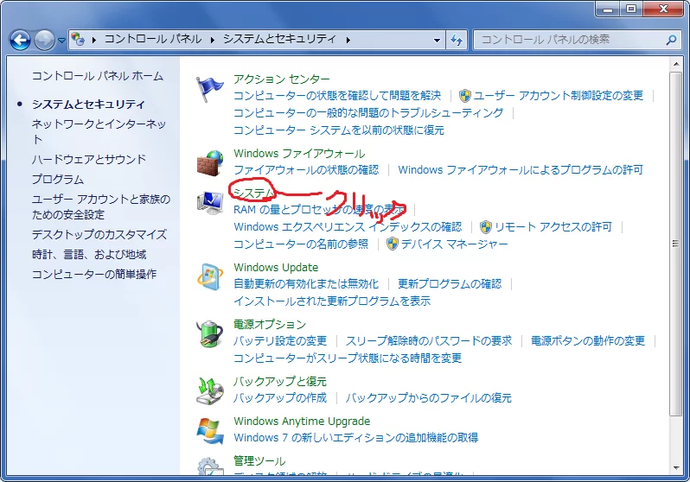Click the vertical scrollbar down arrow

point(676,468)
